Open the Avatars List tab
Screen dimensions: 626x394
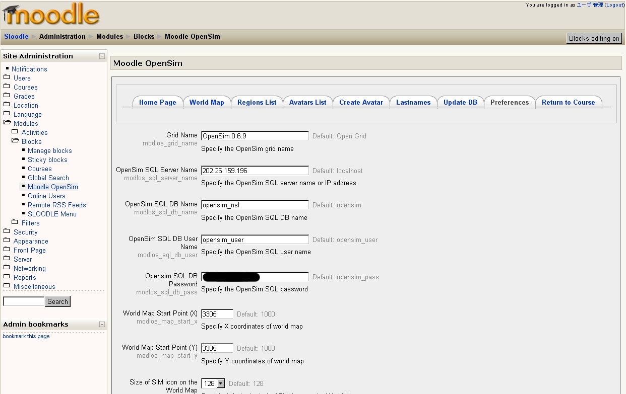coord(307,102)
